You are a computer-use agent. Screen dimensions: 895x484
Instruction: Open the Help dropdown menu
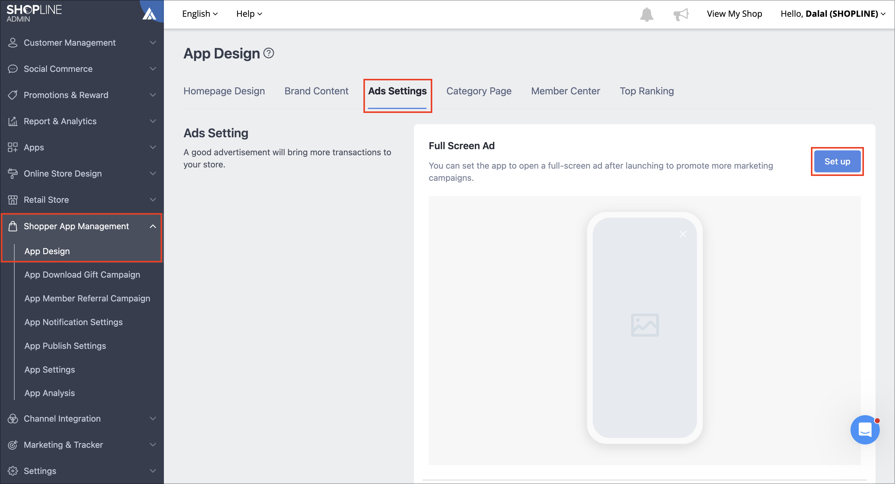[x=249, y=14]
